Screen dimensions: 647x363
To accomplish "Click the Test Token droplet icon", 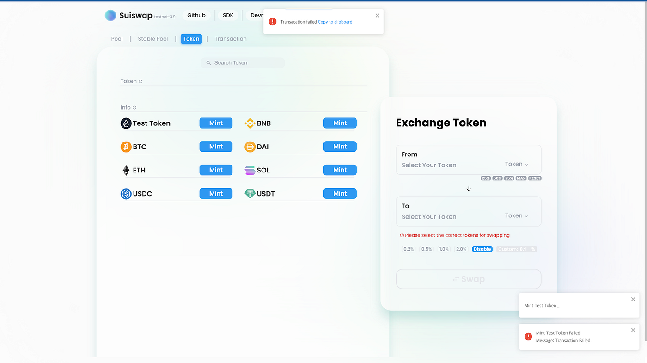I will coord(126,123).
